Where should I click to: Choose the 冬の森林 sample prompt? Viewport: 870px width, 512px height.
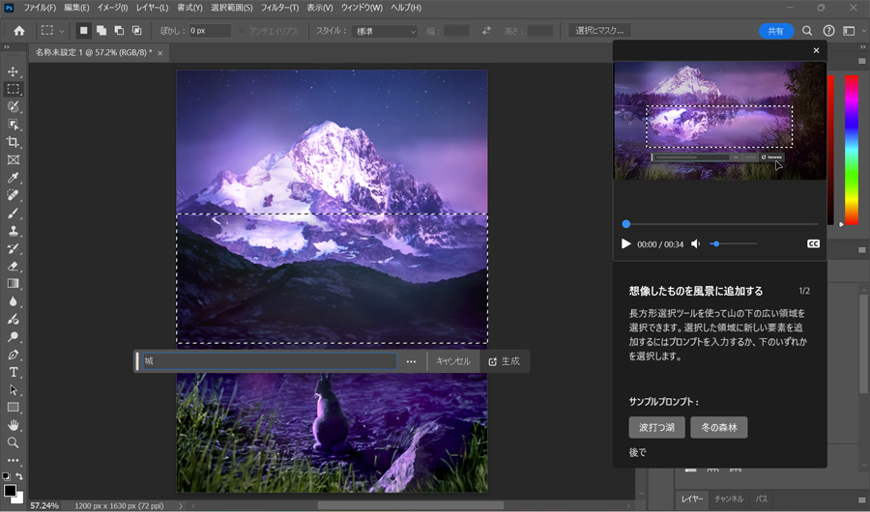click(x=718, y=427)
